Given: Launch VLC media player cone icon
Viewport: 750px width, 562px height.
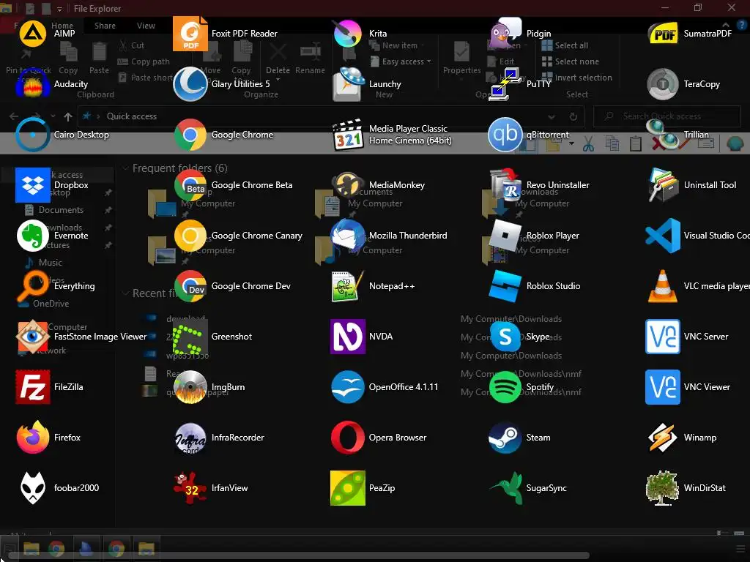Looking at the screenshot, I should coord(663,286).
